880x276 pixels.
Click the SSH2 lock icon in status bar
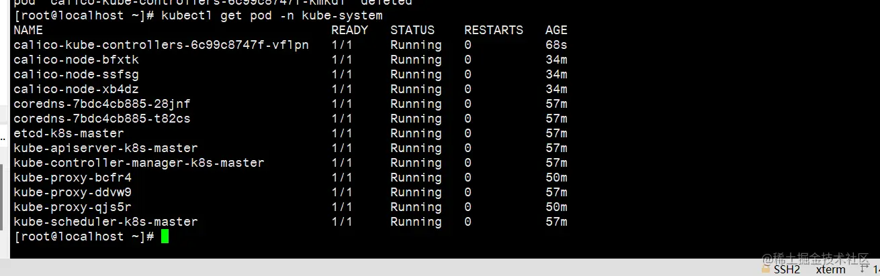pyautogui.click(x=766, y=269)
